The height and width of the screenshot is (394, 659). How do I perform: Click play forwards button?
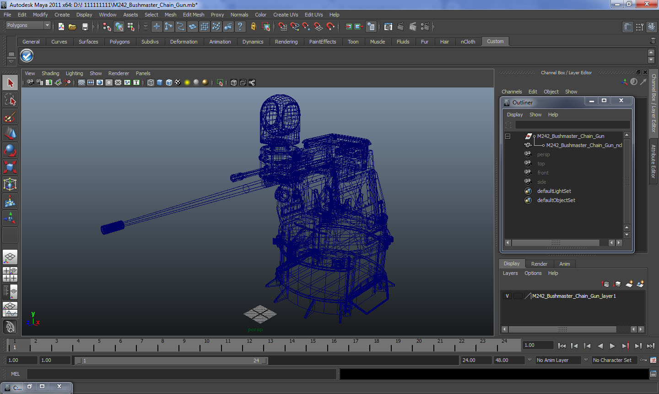pyautogui.click(x=612, y=346)
